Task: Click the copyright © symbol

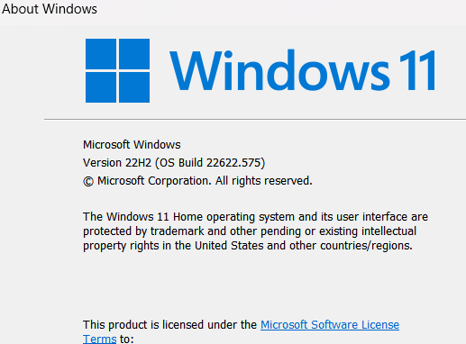Action: click(x=88, y=181)
